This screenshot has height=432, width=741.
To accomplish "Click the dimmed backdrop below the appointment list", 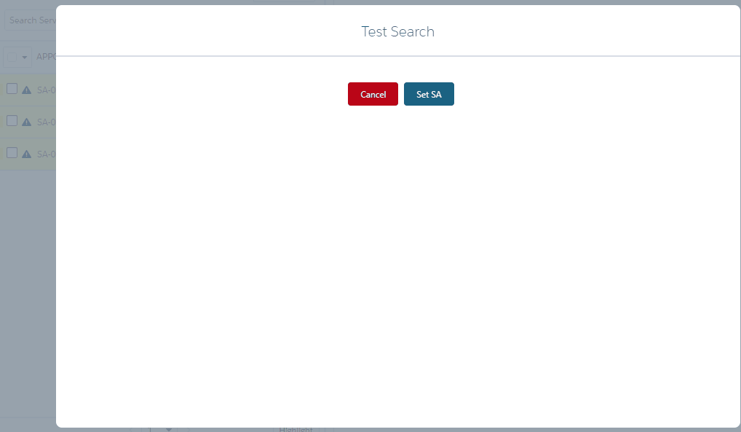I will [x=28, y=291].
